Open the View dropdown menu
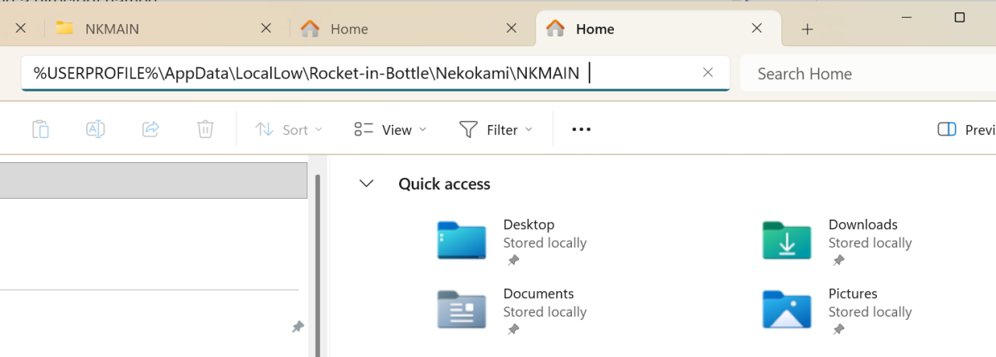Viewport: 996px width, 357px height. 390,130
